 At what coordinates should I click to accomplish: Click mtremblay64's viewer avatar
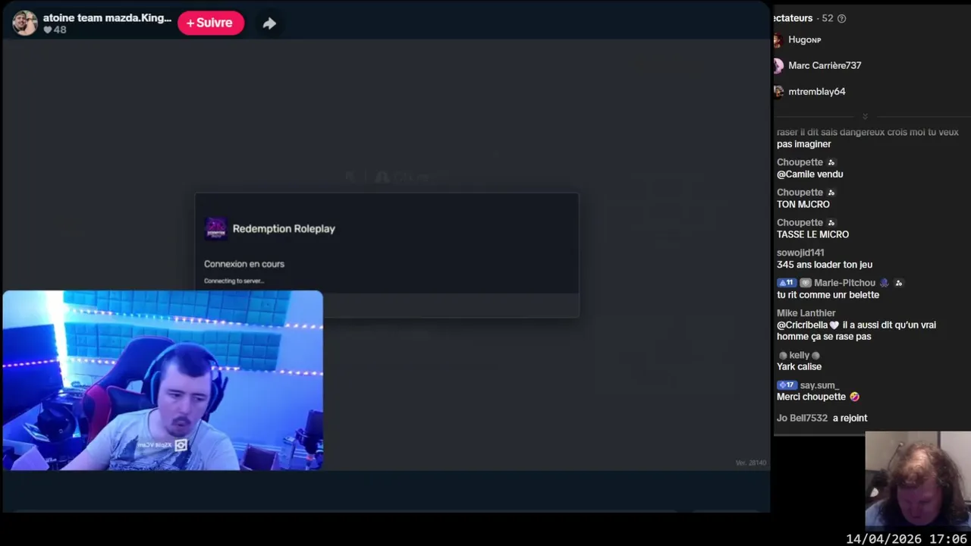click(x=778, y=91)
